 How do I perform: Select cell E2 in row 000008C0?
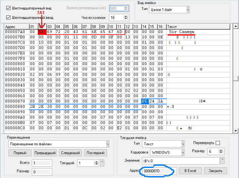120,128
